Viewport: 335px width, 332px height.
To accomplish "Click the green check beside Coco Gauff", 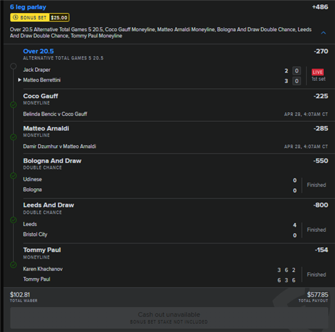I will click(x=13, y=104).
